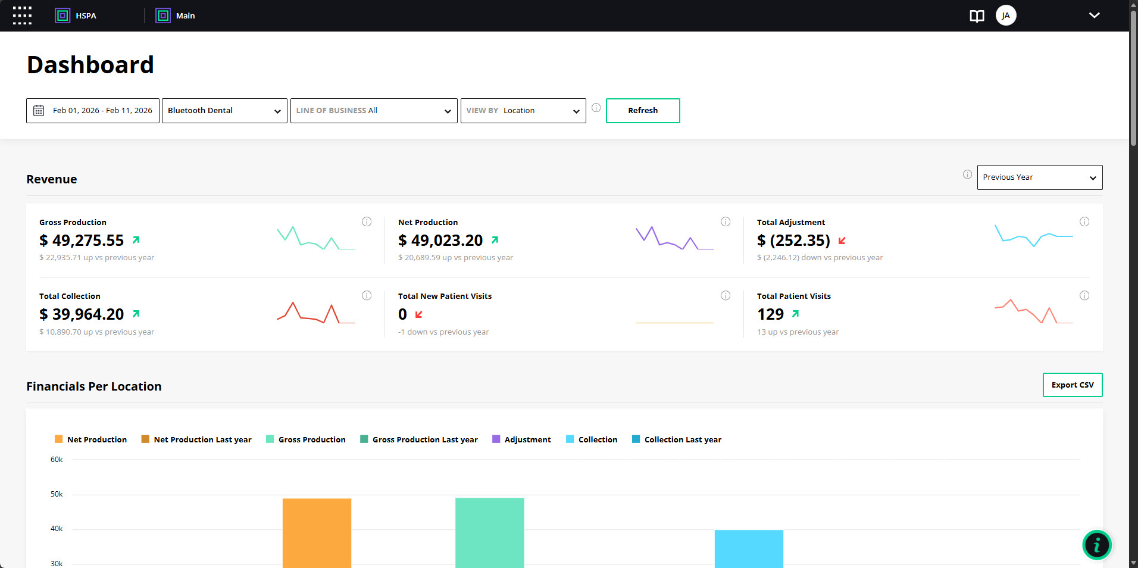This screenshot has width=1138, height=568.
Task: Click the HSPA workspace icon
Action: [x=62, y=15]
